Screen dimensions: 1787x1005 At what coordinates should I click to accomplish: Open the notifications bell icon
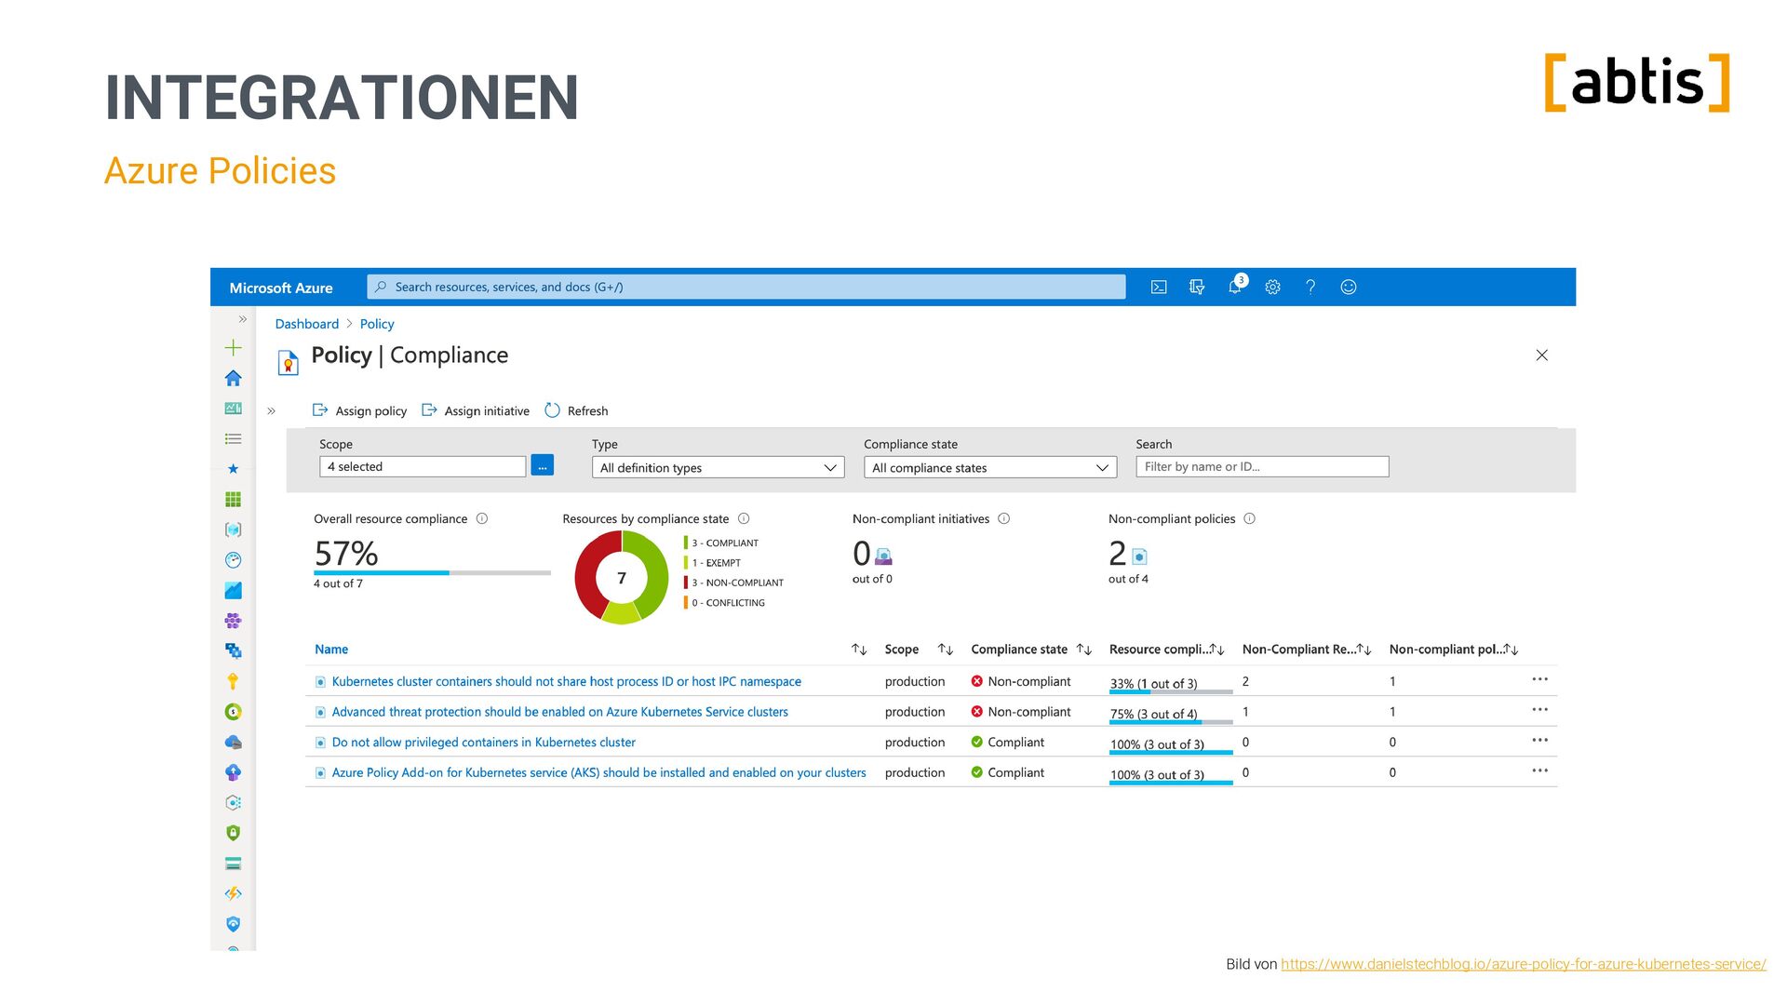point(1235,288)
